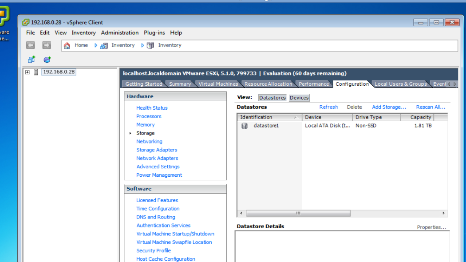Open the Edit menu
The image size is (466, 262).
coord(44,33)
